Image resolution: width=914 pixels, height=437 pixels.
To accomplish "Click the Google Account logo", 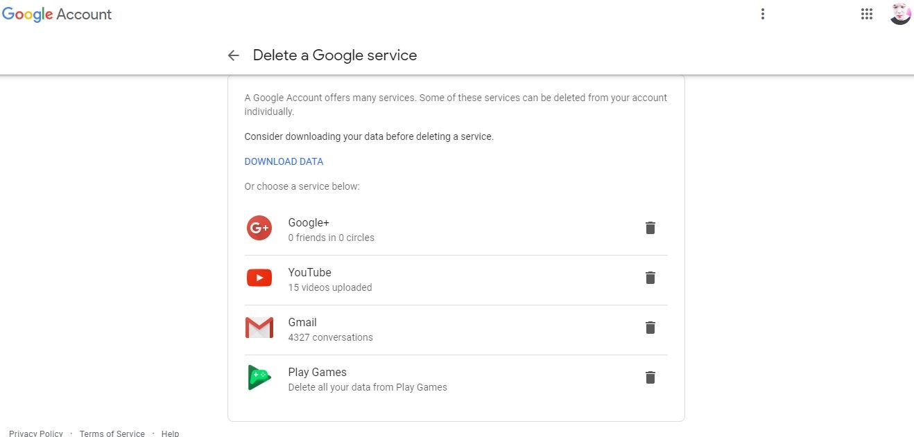I will coord(57,15).
